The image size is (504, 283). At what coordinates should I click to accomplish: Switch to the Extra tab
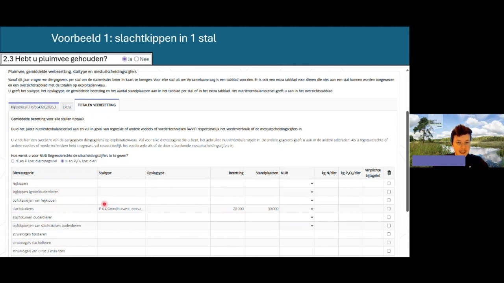[67, 107]
